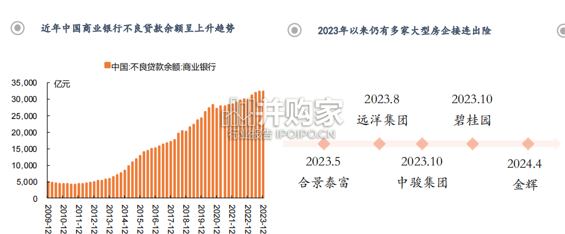Click the bullet icon beside 2023年以来仍有多家大型房企接连出险
The image size is (565, 234).
294,29
